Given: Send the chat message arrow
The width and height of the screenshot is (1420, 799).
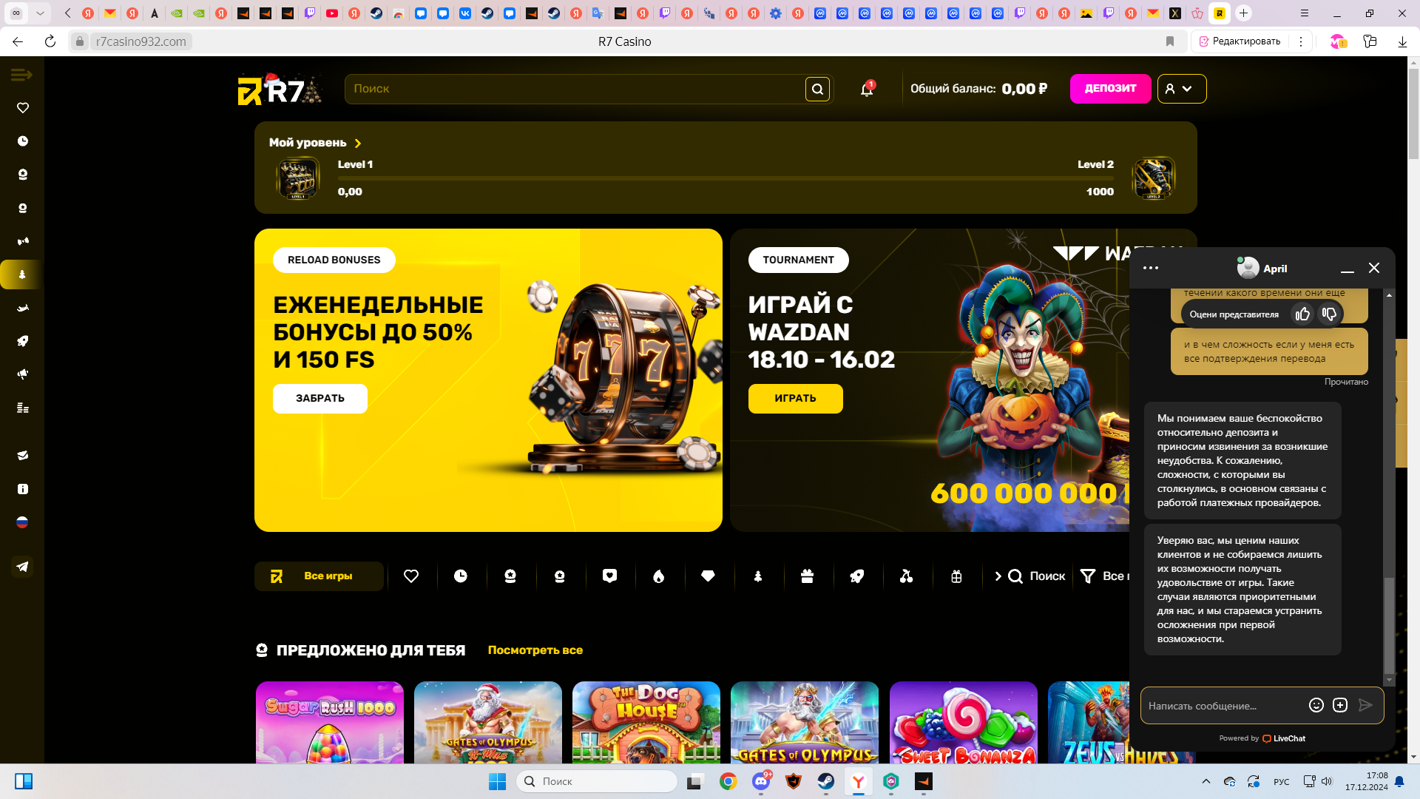Looking at the screenshot, I should [x=1365, y=705].
